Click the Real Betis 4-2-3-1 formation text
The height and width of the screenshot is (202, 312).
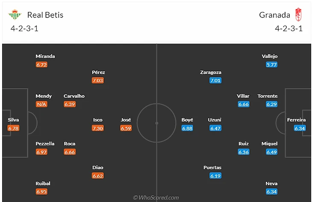[x=27, y=29]
